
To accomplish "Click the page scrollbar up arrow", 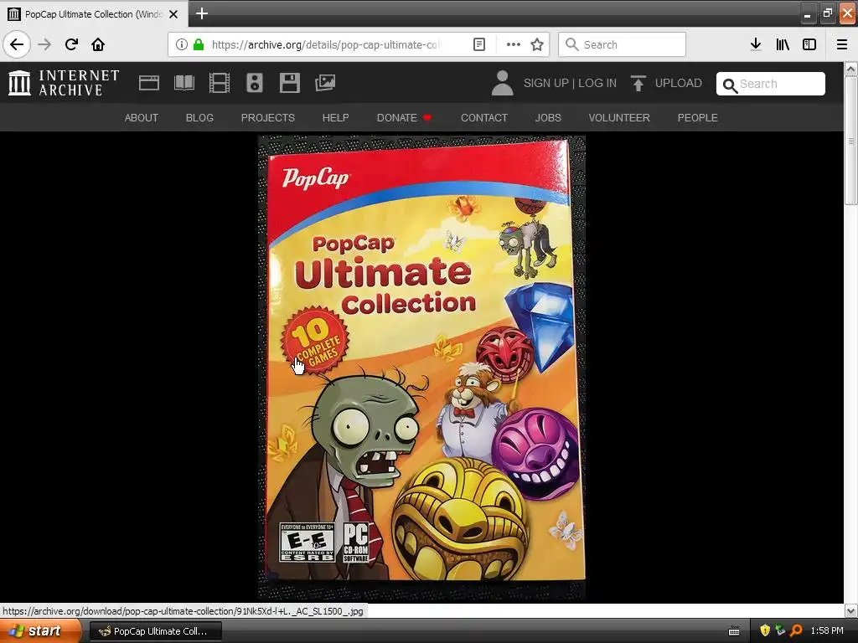I will [850, 69].
